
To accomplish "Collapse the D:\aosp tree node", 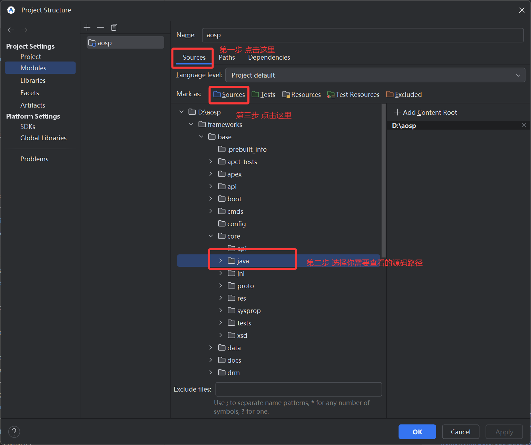I will [x=181, y=112].
